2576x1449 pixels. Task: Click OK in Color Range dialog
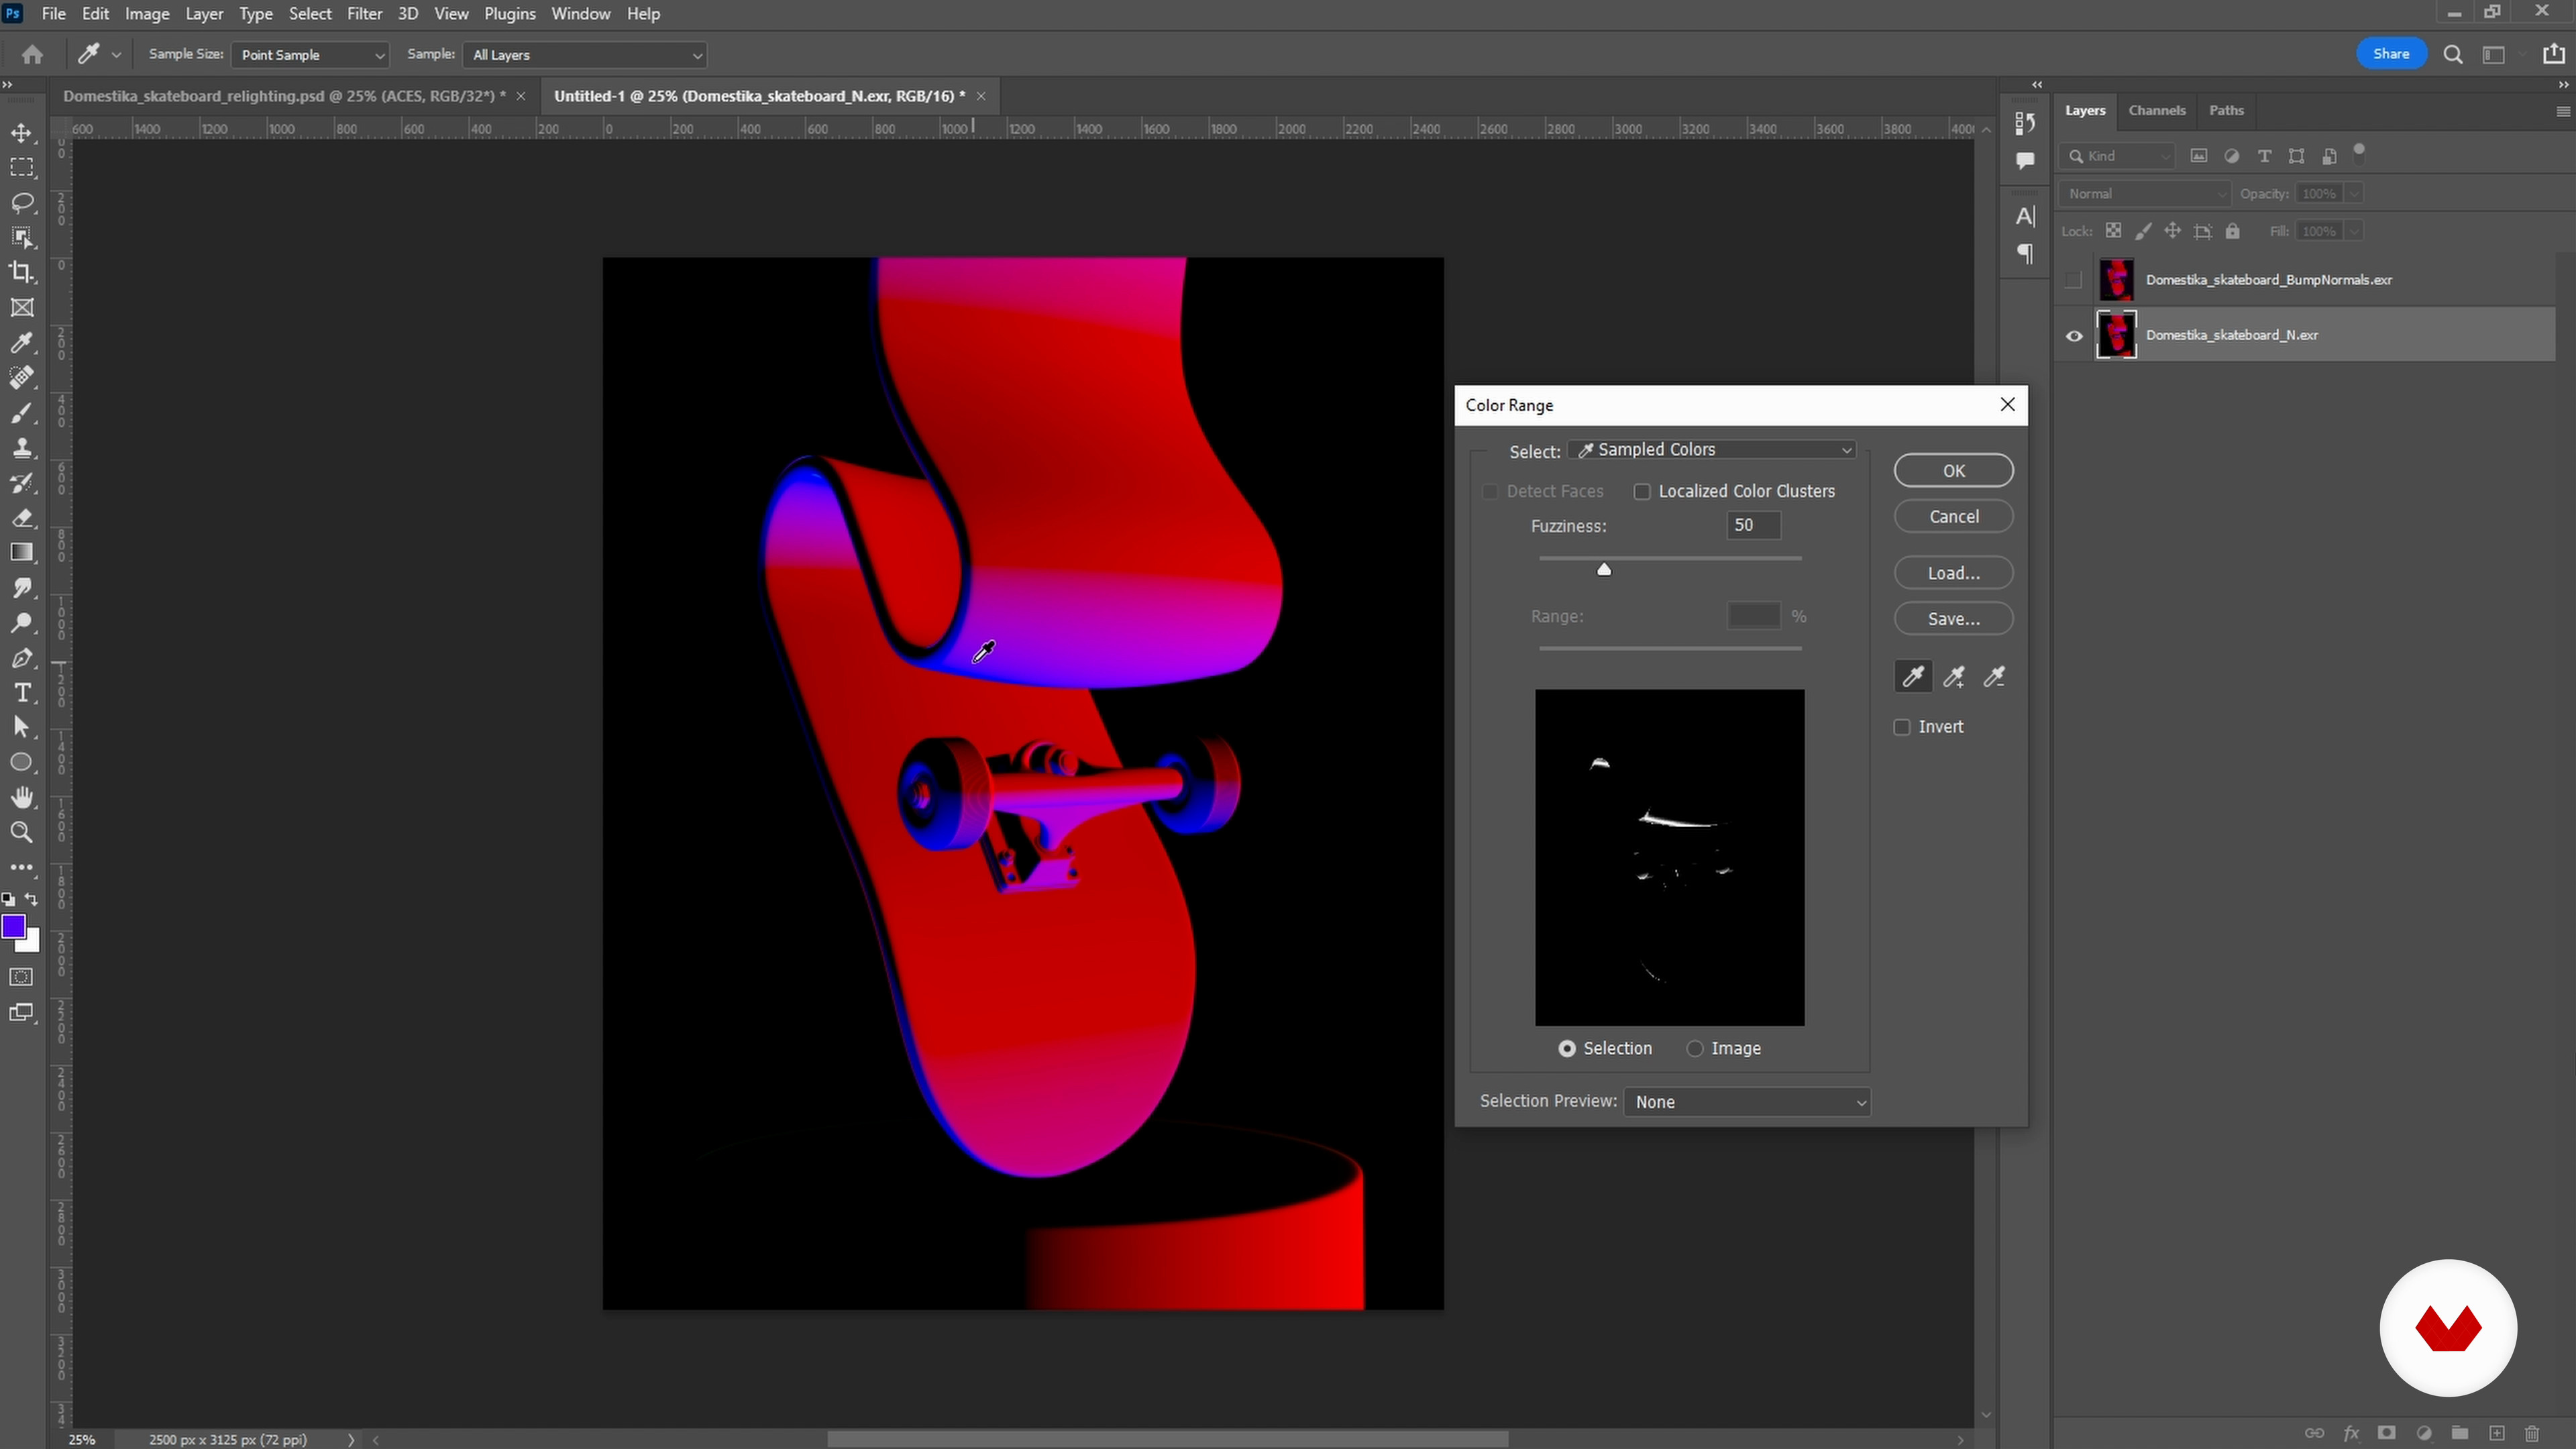click(1953, 471)
